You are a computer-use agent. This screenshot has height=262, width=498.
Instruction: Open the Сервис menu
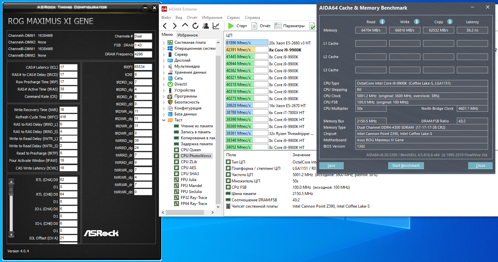click(234, 18)
